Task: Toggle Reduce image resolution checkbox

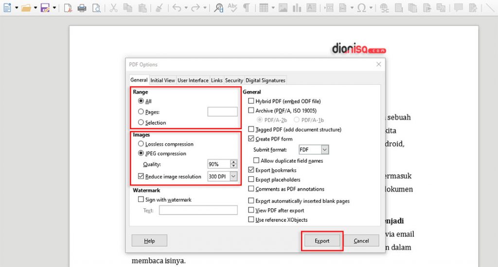Action: pos(141,176)
